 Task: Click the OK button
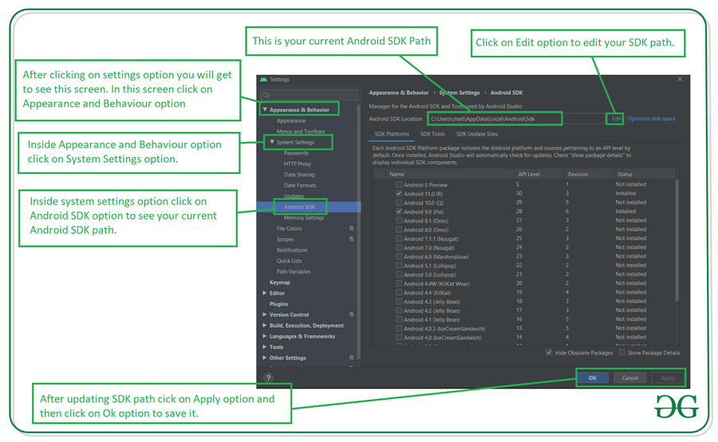593,378
